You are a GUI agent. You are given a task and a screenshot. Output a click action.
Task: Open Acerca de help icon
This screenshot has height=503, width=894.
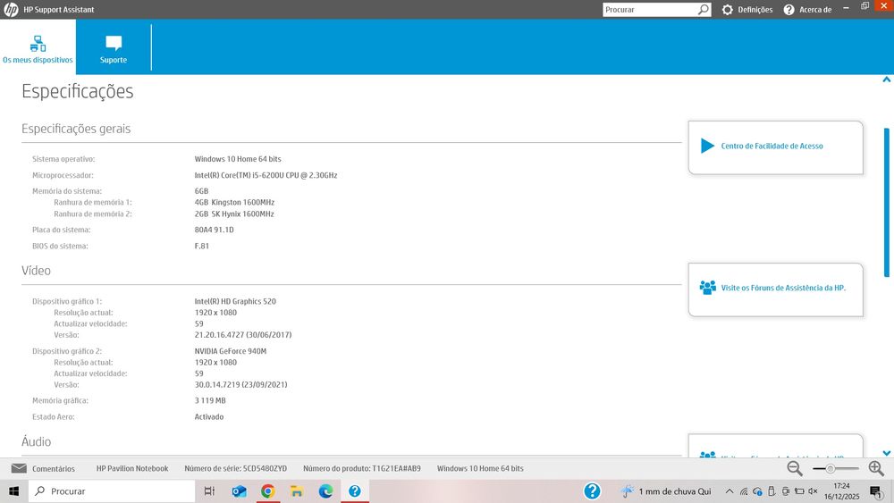789,10
